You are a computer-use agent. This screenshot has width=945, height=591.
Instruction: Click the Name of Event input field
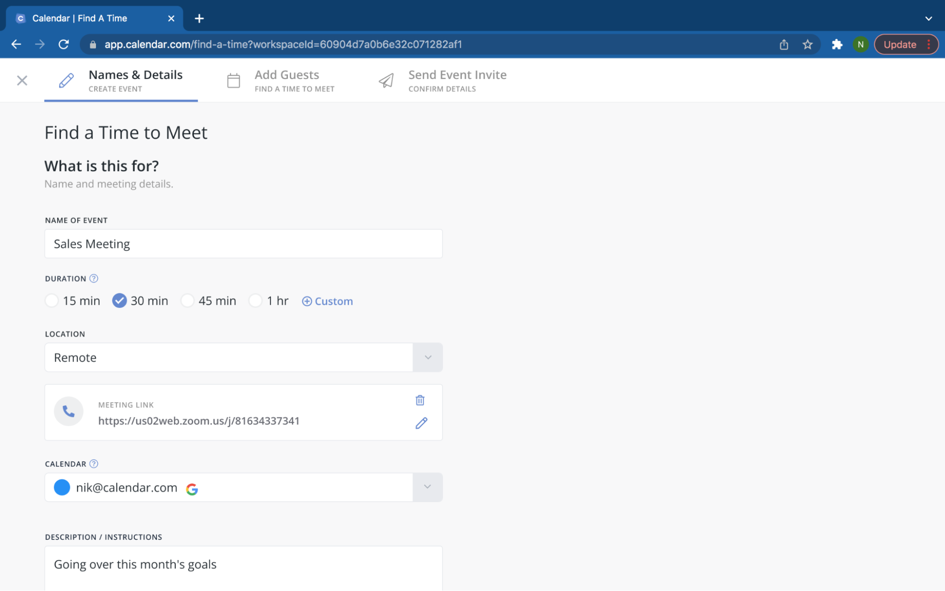coord(244,243)
